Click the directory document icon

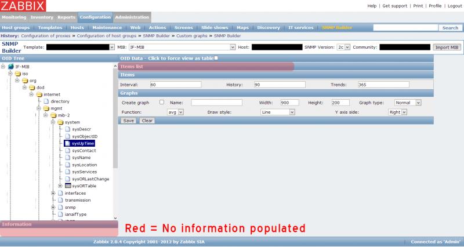coord(46,101)
